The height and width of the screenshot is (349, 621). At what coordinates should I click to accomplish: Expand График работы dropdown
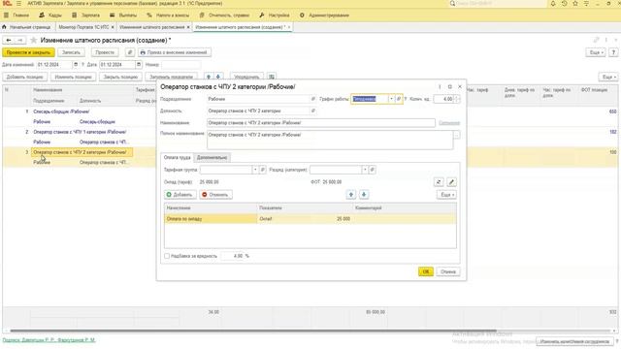pyautogui.click(x=391, y=99)
